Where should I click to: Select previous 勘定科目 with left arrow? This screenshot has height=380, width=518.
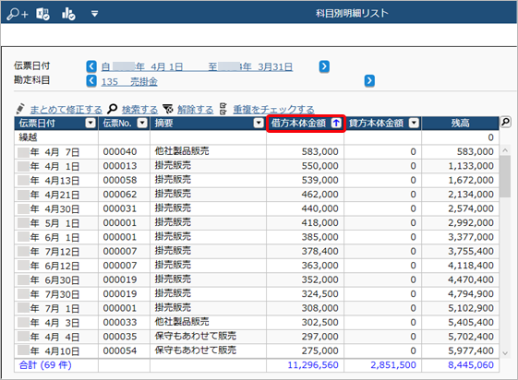pos(91,81)
